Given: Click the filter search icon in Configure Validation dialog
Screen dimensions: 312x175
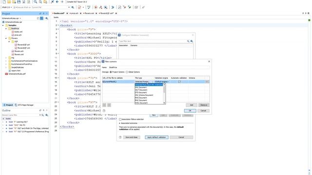Looking at the screenshot, I should pyautogui.click(x=188, y=41).
